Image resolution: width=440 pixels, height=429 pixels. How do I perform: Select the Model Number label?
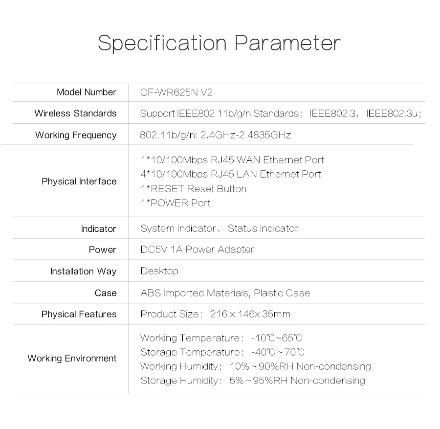point(87,92)
